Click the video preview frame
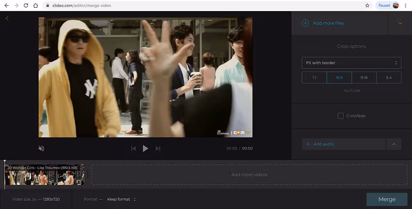The width and height of the screenshot is (412, 209). (x=145, y=77)
